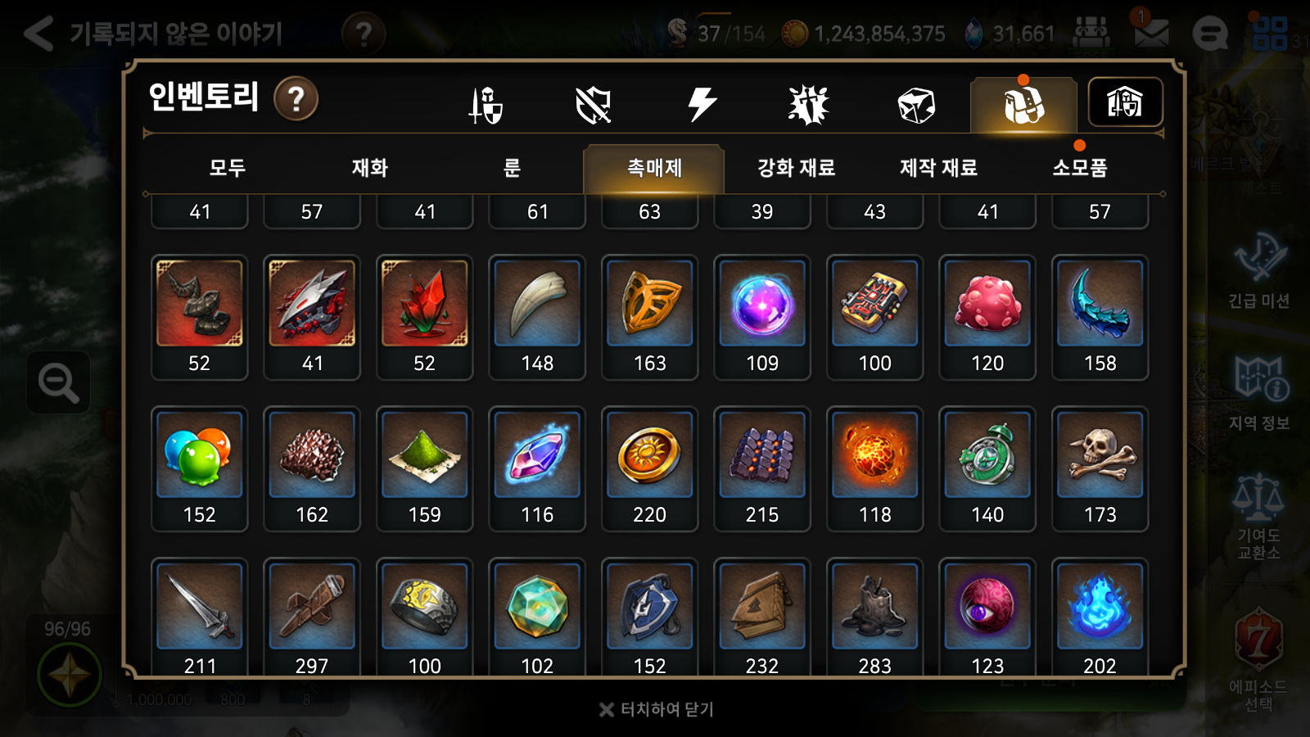Image resolution: width=1310 pixels, height=737 pixels.
Task: Select the backpack category icon
Action: tap(1023, 105)
